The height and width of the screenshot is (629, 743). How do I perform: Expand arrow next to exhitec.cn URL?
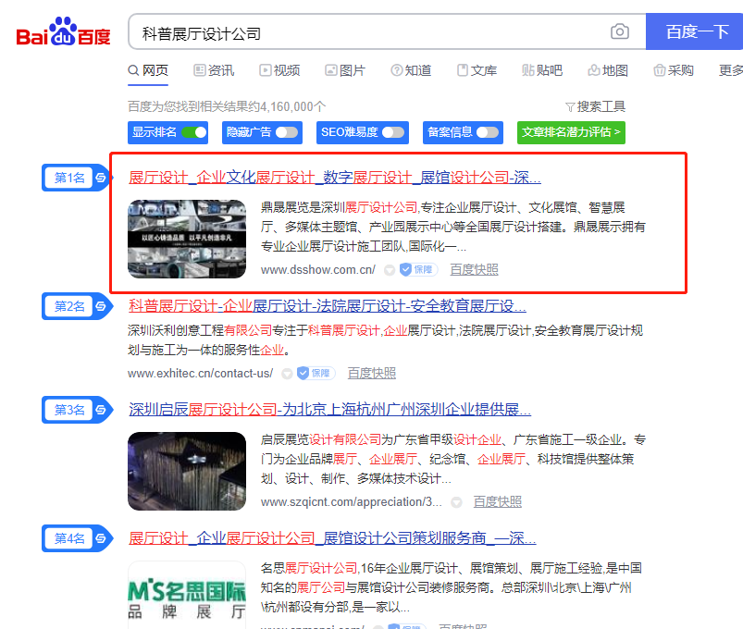[x=287, y=374]
